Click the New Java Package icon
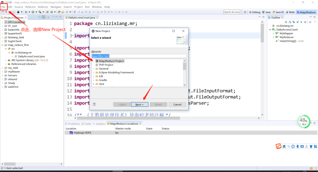Image resolution: width=318 pixels, height=172 pixels. point(47,12)
